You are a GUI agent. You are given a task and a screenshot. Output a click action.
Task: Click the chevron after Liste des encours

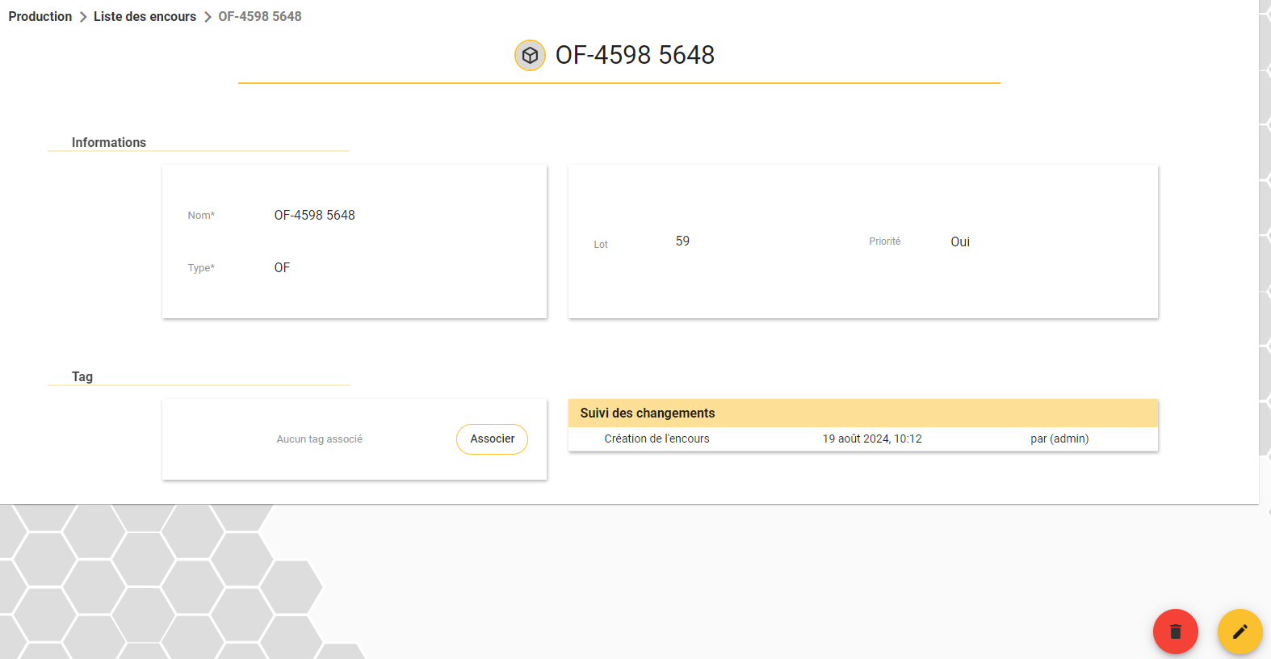point(208,17)
